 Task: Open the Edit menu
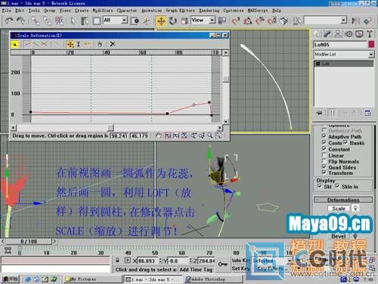pos(20,11)
